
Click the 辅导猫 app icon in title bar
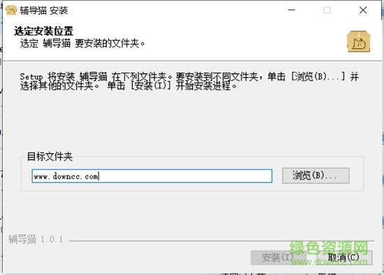point(11,10)
